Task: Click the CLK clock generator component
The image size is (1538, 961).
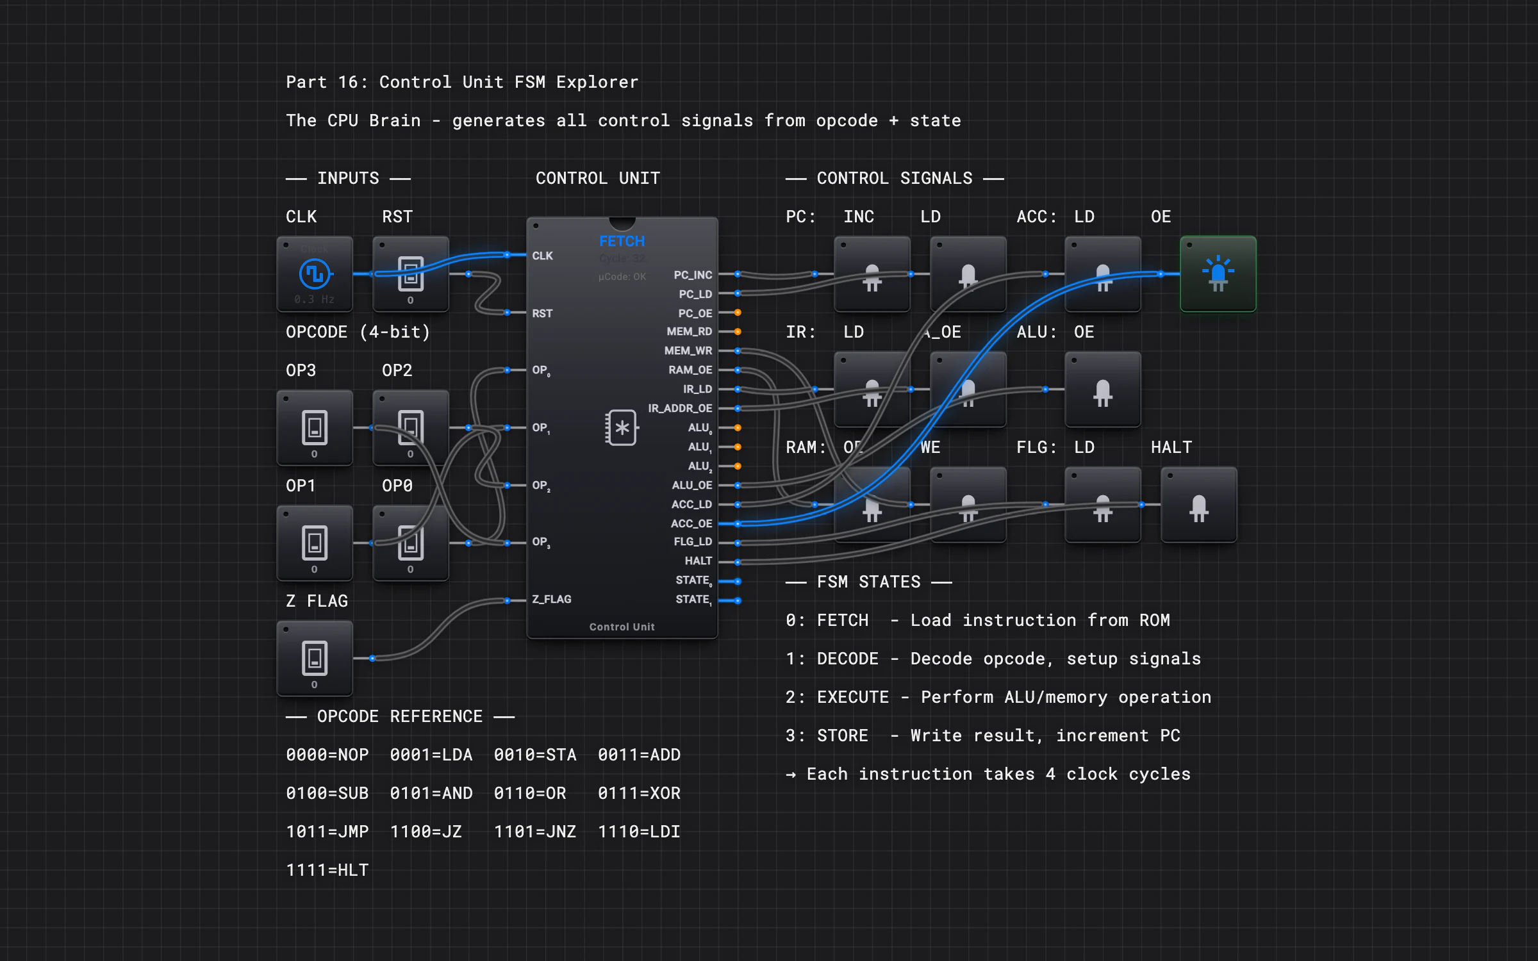Action: [x=315, y=274]
